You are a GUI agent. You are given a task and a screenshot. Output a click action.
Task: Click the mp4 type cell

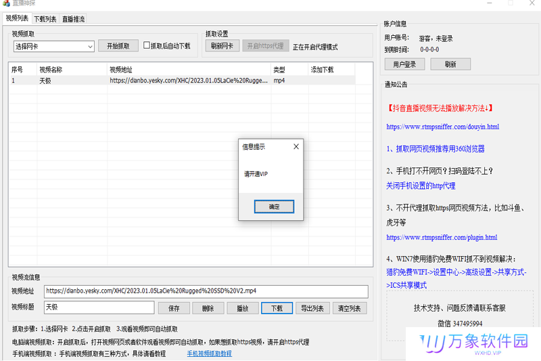click(x=279, y=81)
